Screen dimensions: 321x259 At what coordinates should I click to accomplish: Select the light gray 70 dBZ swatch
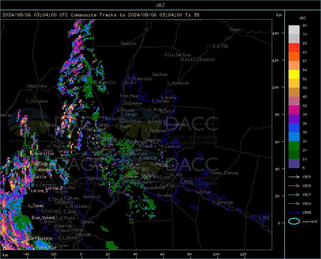(294, 30)
